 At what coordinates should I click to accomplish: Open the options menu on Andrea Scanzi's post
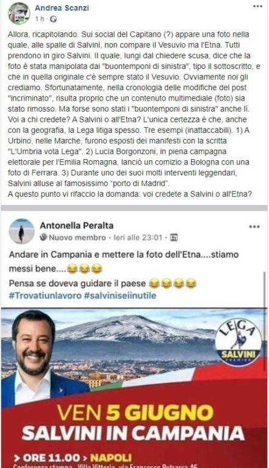point(257,6)
